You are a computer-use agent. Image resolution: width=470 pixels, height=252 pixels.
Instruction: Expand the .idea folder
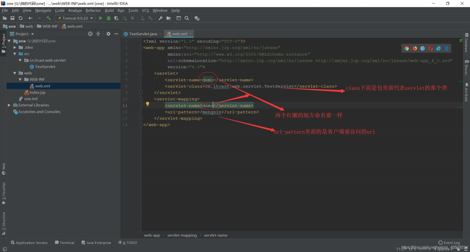[x=15, y=47]
